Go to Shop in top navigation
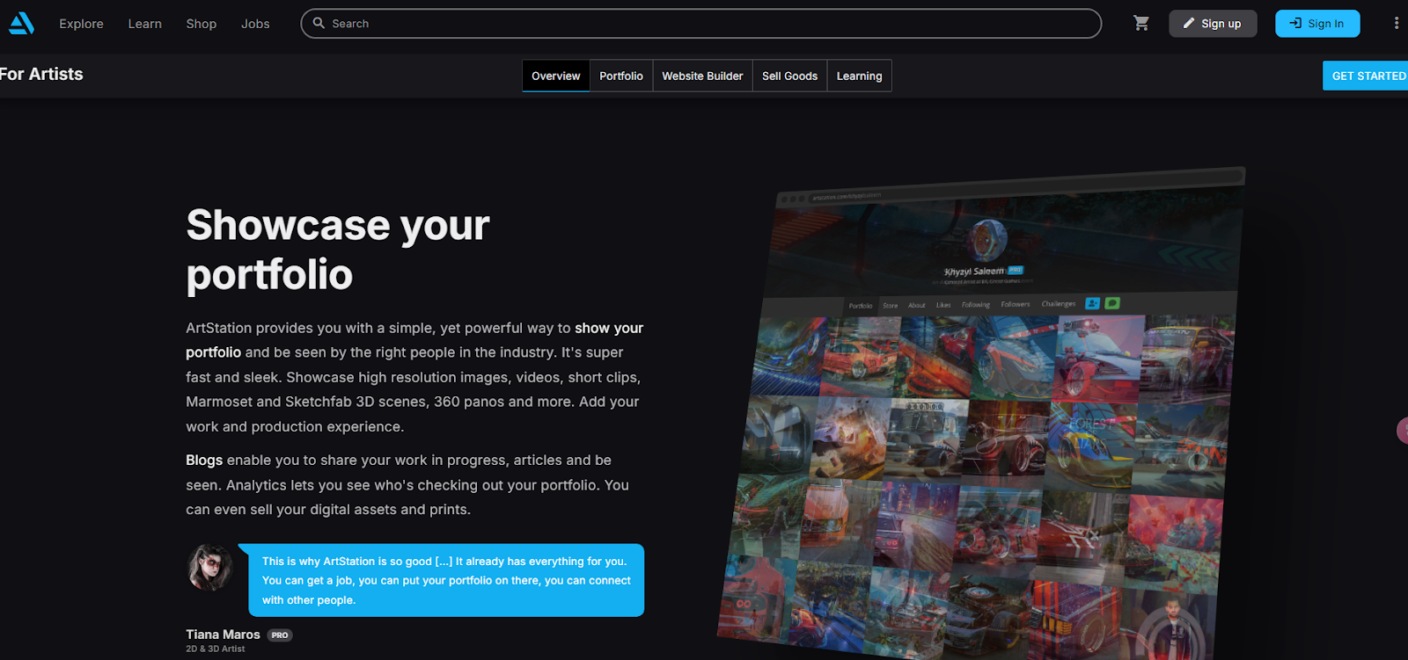The width and height of the screenshot is (1408, 660). (x=201, y=24)
